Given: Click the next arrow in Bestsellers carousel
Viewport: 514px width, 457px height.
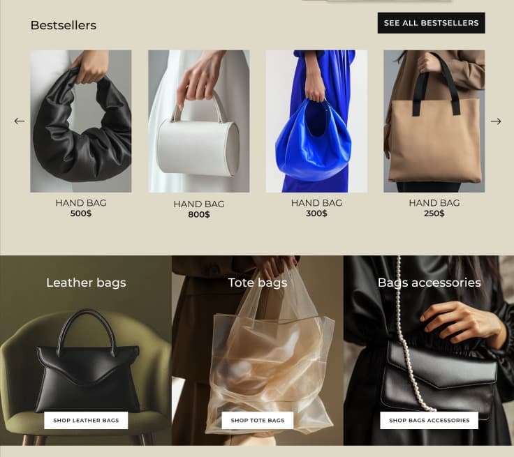Looking at the screenshot, I should tap(496, 121).
